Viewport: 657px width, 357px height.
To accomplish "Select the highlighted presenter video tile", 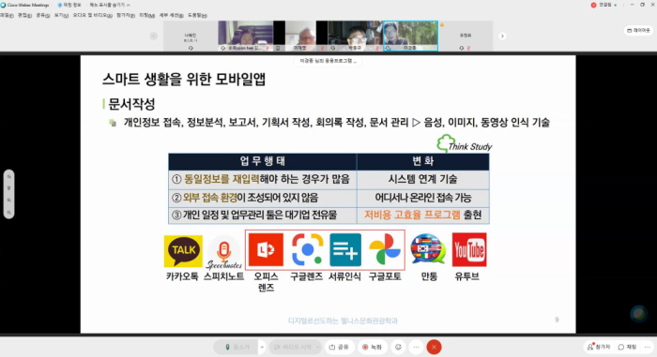I will tap(410, 36).
